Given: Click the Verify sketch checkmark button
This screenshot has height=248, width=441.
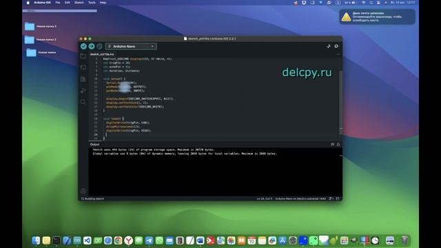Looking at the screenshot, I should point(83,46).
